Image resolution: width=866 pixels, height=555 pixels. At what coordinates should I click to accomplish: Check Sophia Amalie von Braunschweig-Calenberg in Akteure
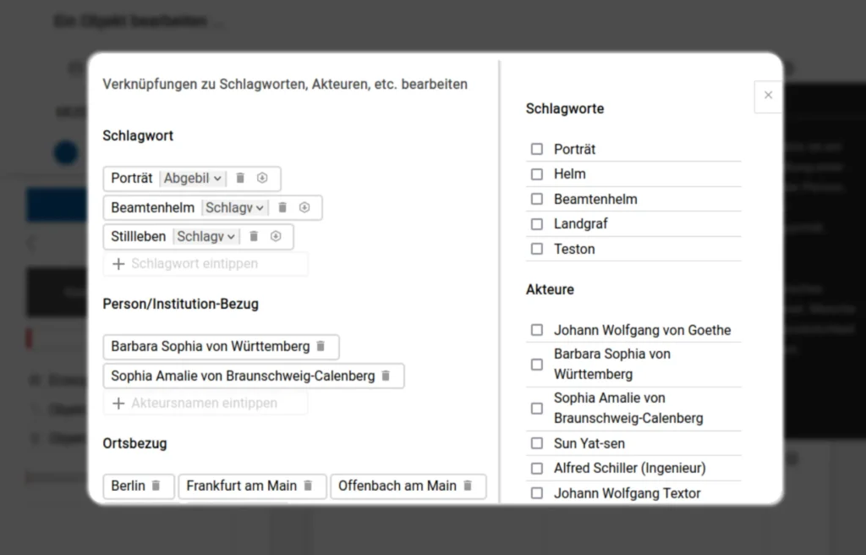[537, 409]
